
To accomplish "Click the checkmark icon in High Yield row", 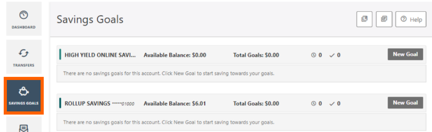I will 332,55.
